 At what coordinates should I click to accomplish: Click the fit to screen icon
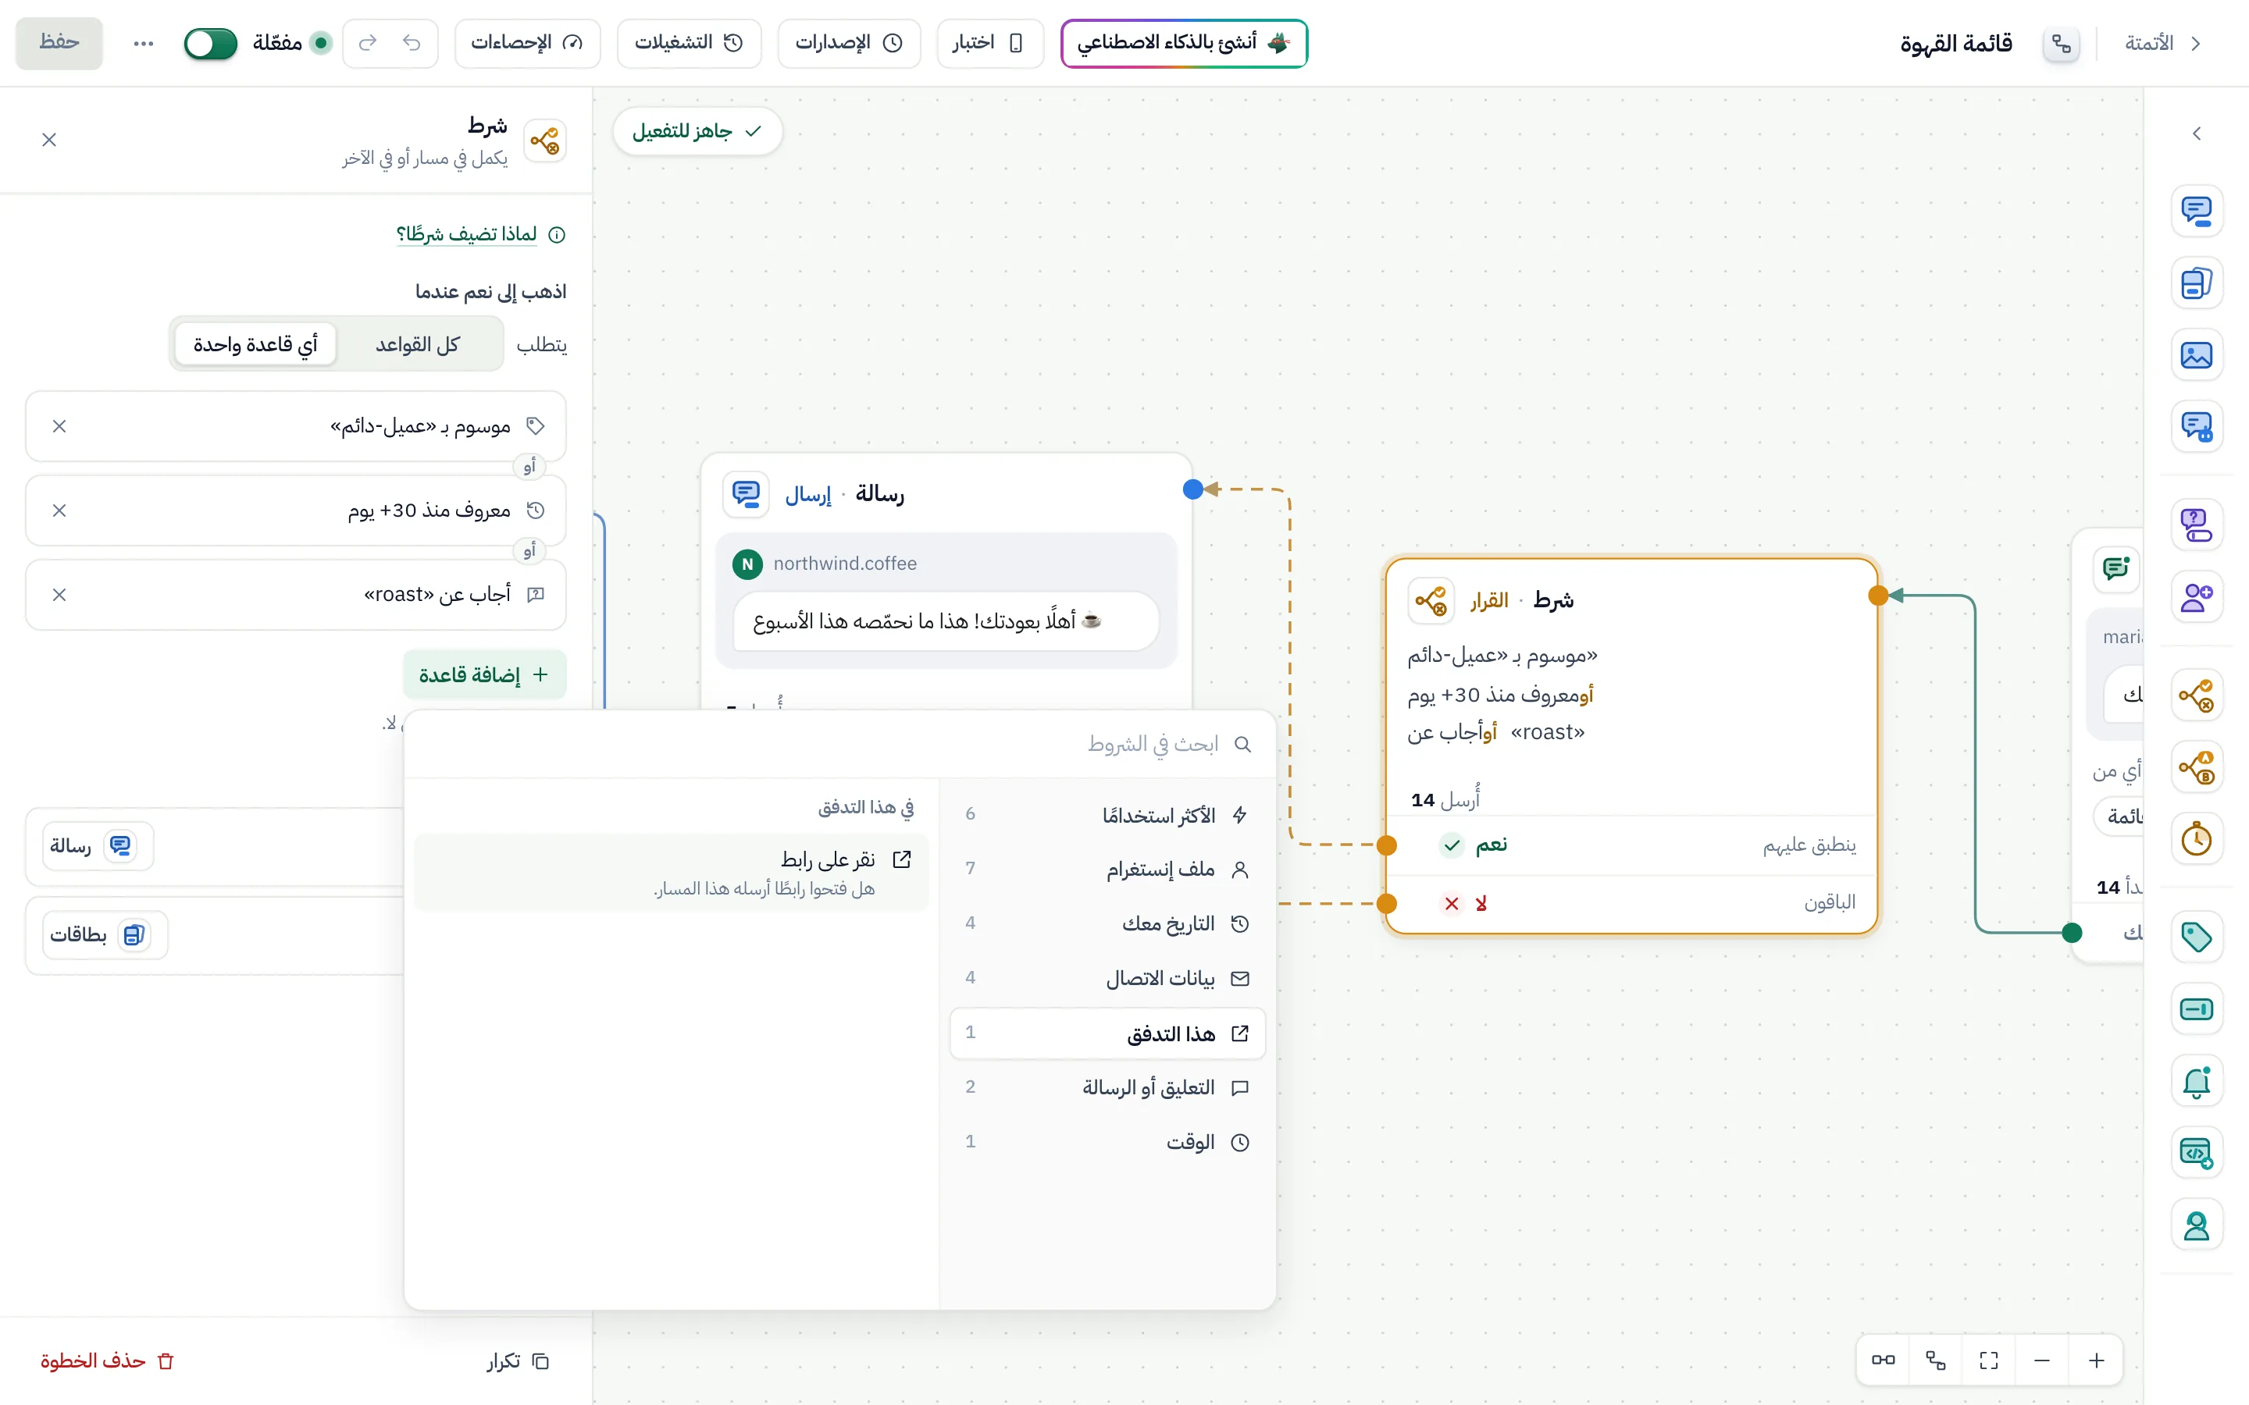(1989, 1361)
